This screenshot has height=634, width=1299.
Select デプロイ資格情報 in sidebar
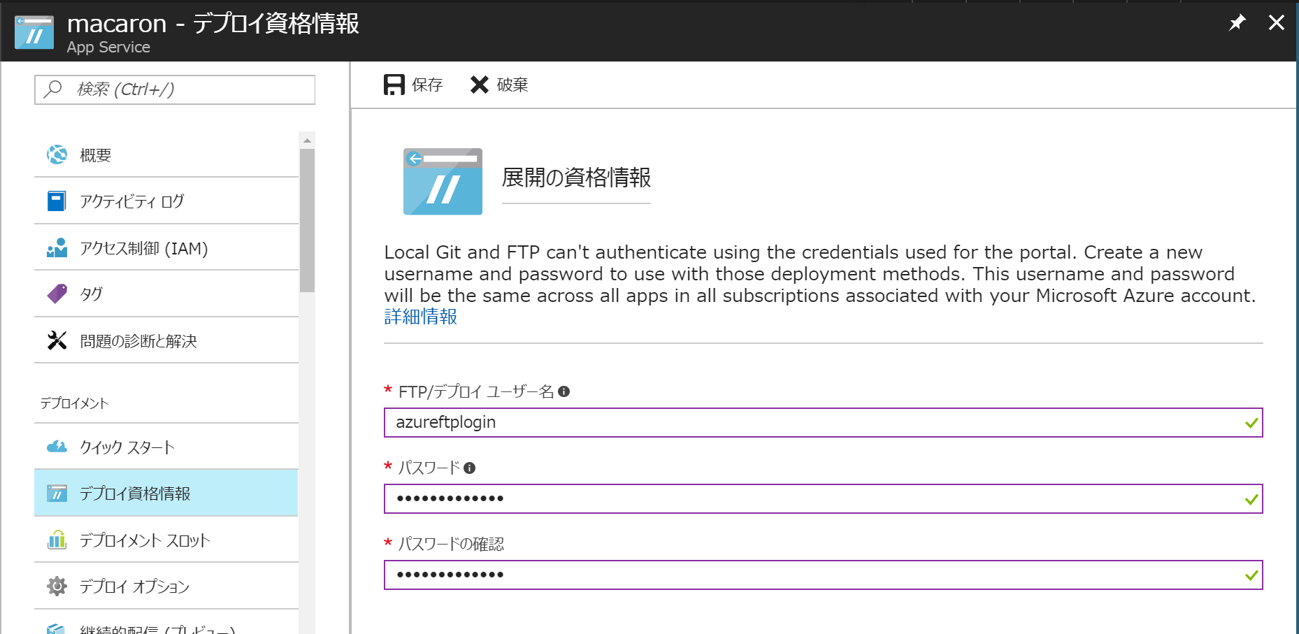(x=166, y=493)
